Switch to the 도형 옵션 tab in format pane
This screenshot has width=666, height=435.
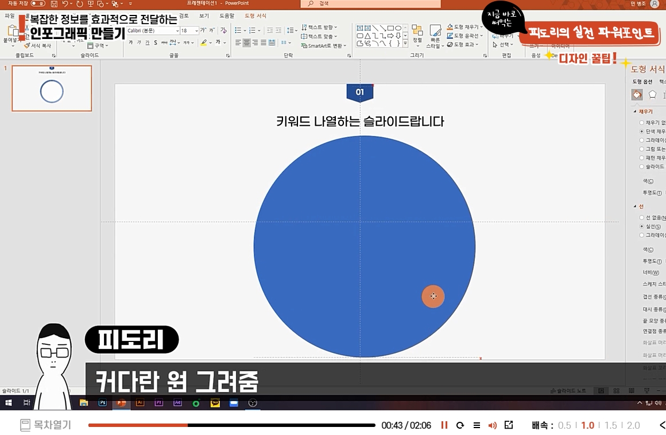click(642, 81)
